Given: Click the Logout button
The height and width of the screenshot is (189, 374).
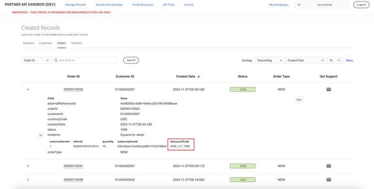Looking at the screenshot, I should pos(361,5).
